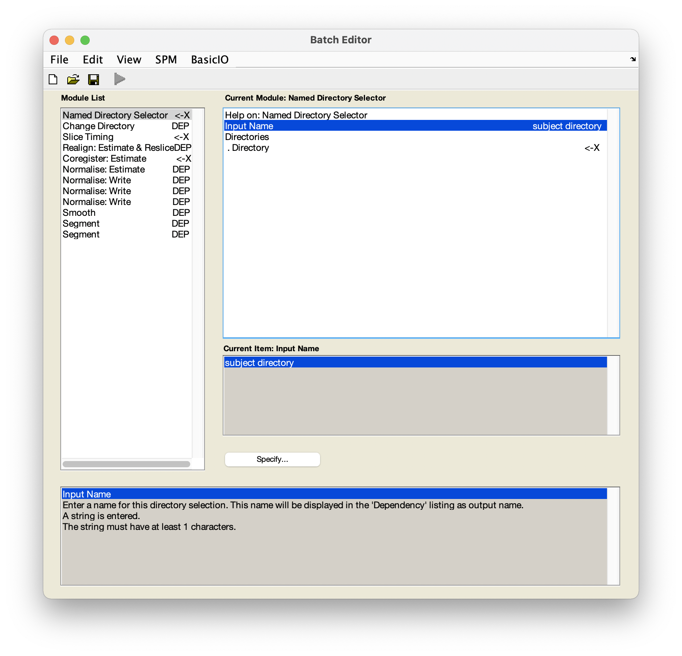Viewport: 682px width, 656px height.
Task: Select Coregister: Estimate module
Action: coord(104,159)
